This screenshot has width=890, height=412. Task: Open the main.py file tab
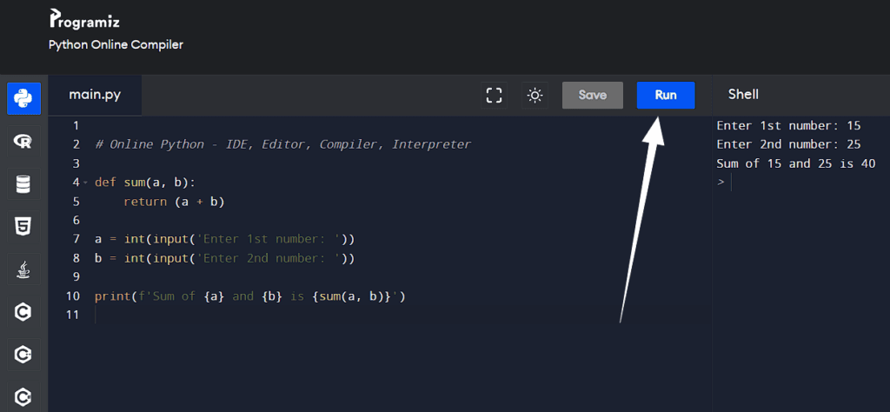coord(95,96)
